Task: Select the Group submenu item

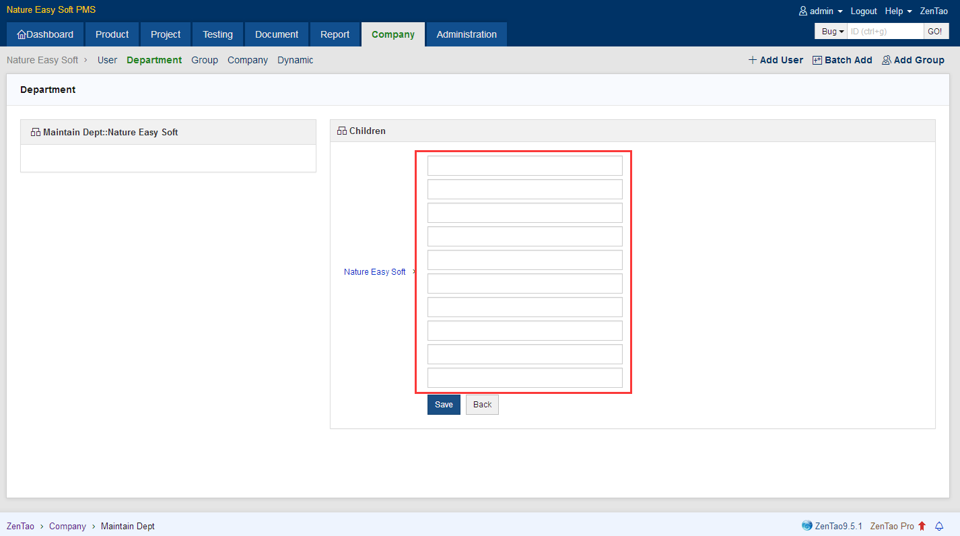Action: click(205, 60)
